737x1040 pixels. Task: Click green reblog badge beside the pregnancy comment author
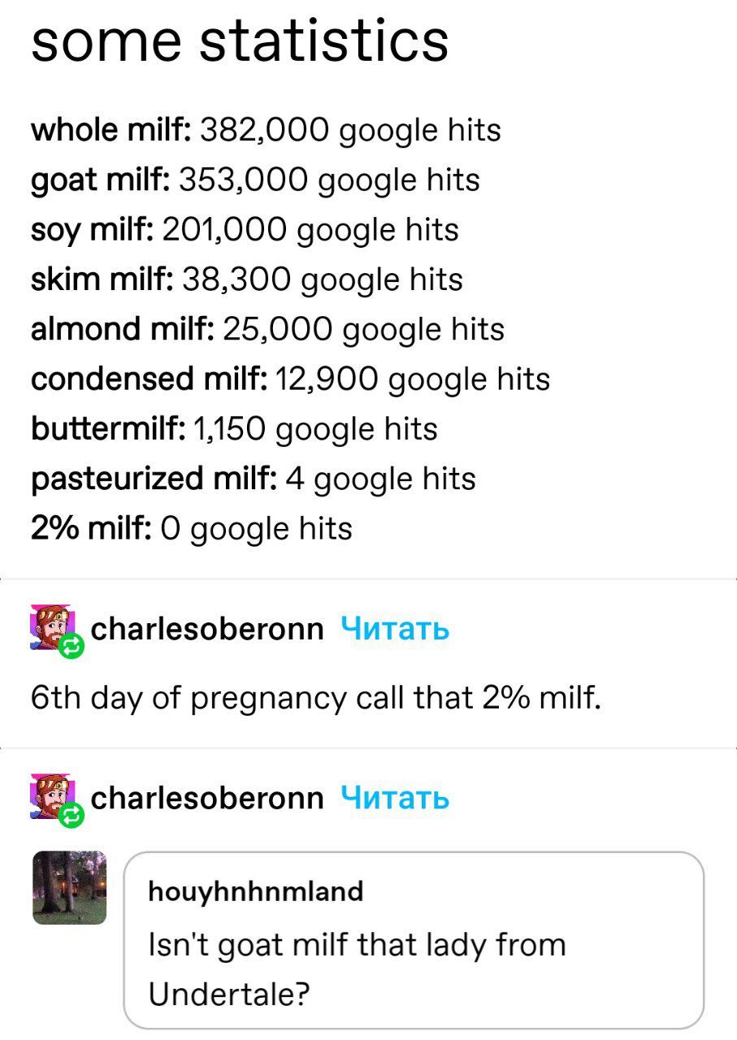point(72,645)
